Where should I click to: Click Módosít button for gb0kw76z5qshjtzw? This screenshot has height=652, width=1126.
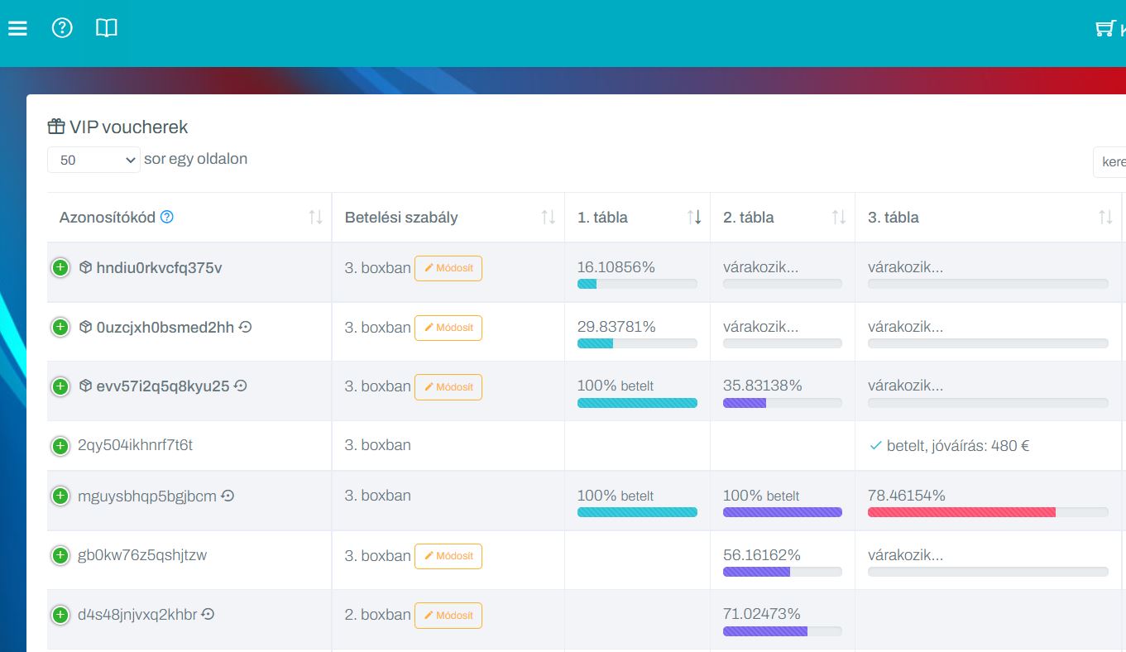(448, 556)
